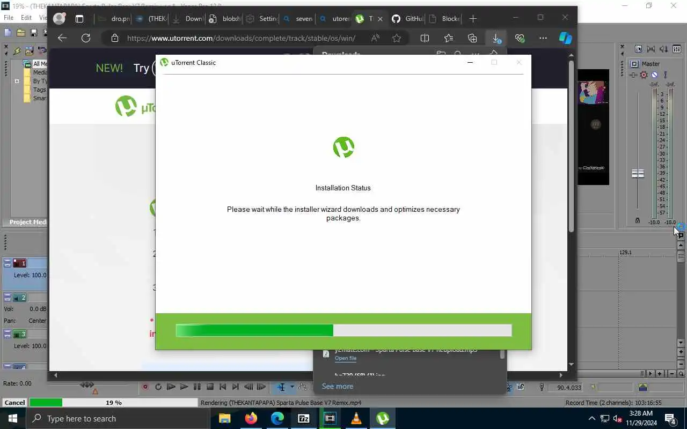
Task: Toggle the Edge downloads toolbar icon
Action: (496, 38)
